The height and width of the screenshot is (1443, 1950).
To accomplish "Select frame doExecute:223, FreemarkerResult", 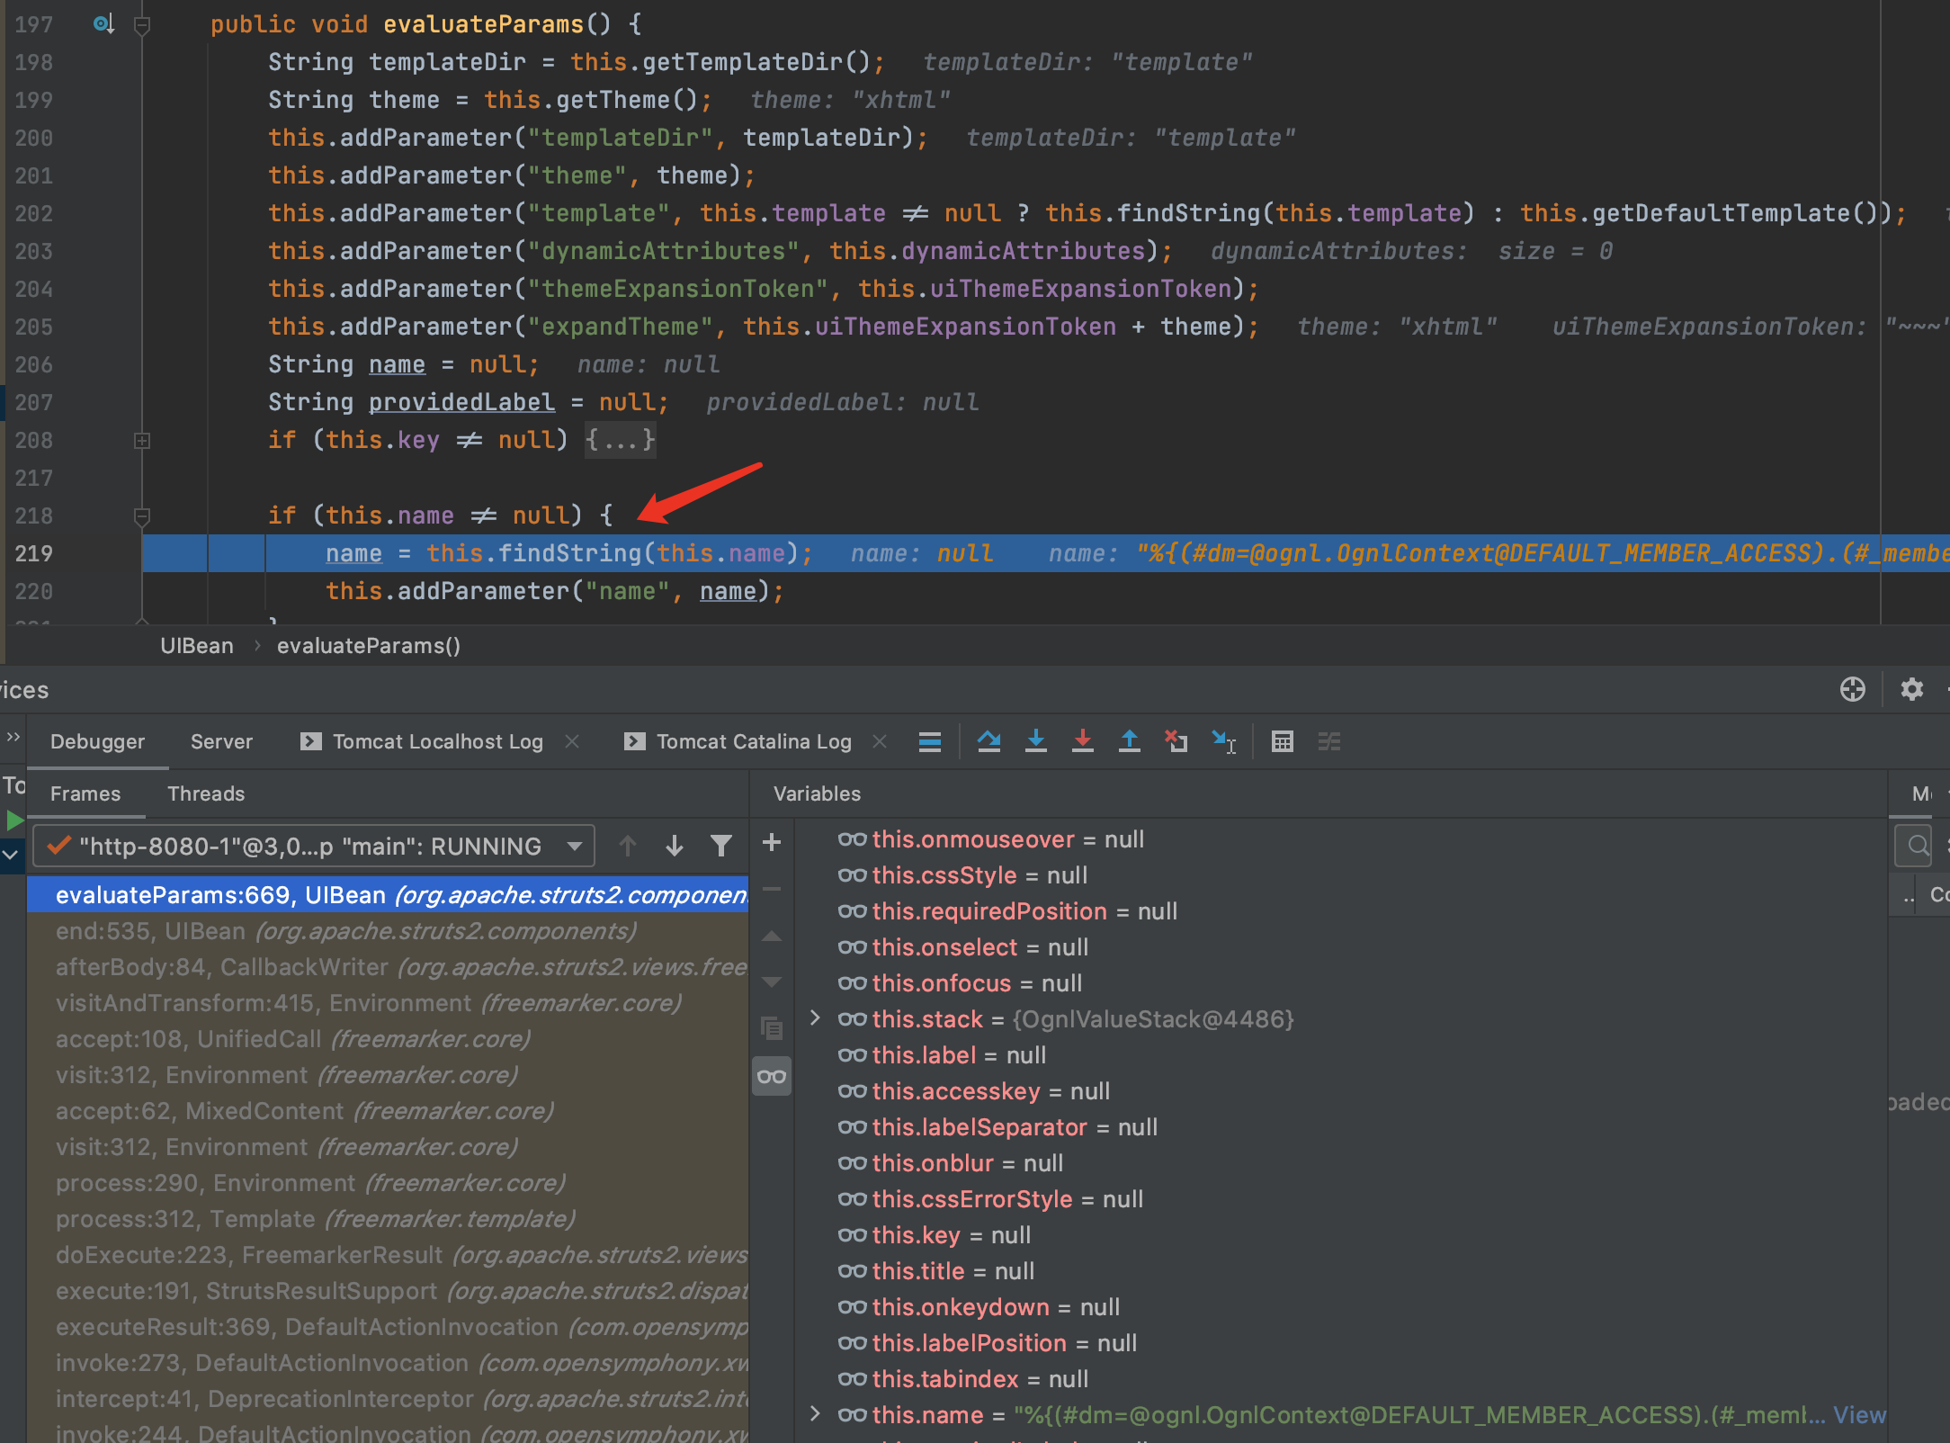I will tap(388, 1255).
